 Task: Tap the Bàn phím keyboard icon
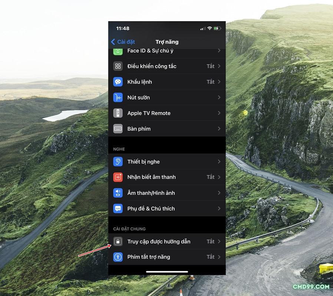118,129
